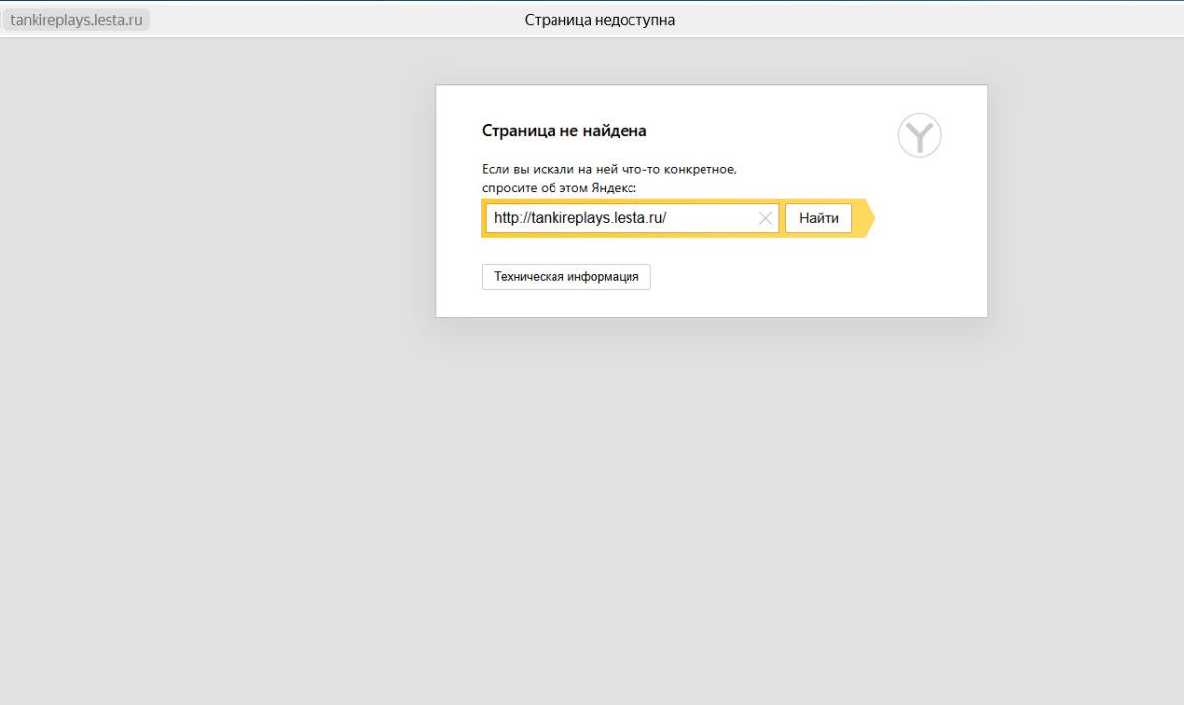This screenshot has width=1184, height=705.
Task: Click the text 'Если вы искали на ней что-то конкретное,'
Action: pyautogui.click(x=610, y=169)
